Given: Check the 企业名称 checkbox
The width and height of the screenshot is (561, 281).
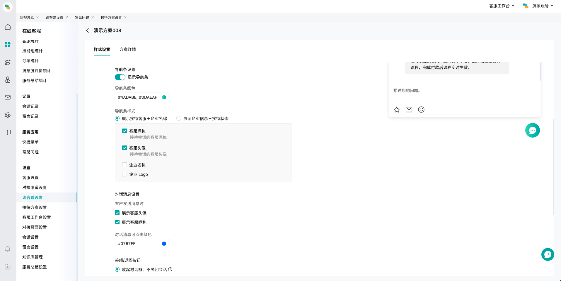Looking at the screenshot, I should 125,165.
